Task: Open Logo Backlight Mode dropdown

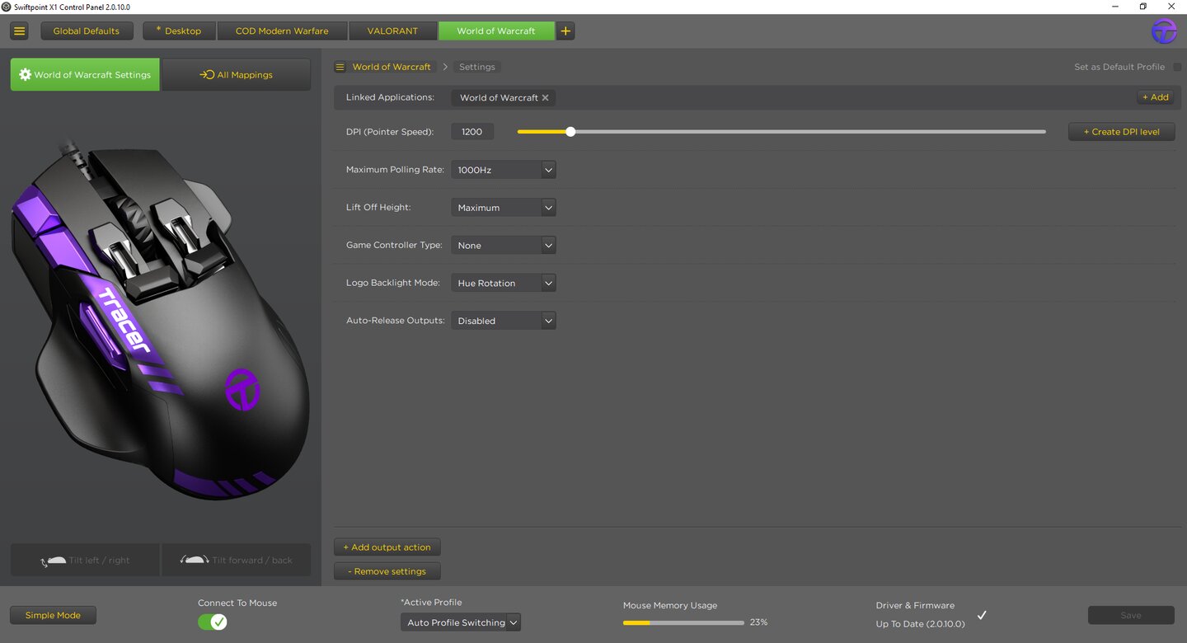Action: (x=504, y=284)
